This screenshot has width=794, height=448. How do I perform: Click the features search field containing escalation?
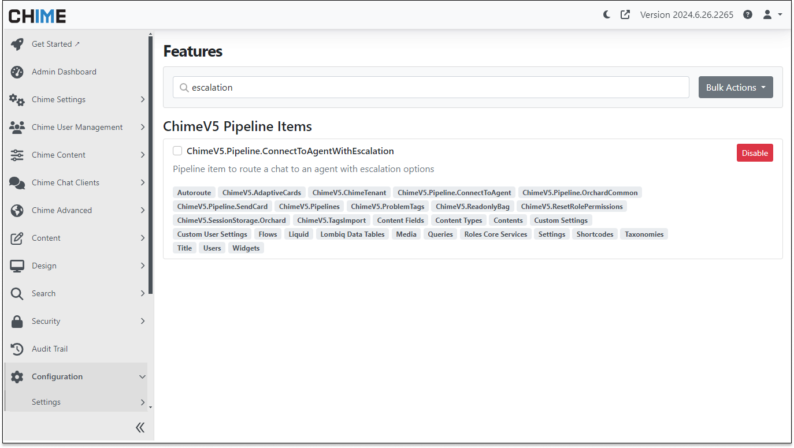coord(431,87)
